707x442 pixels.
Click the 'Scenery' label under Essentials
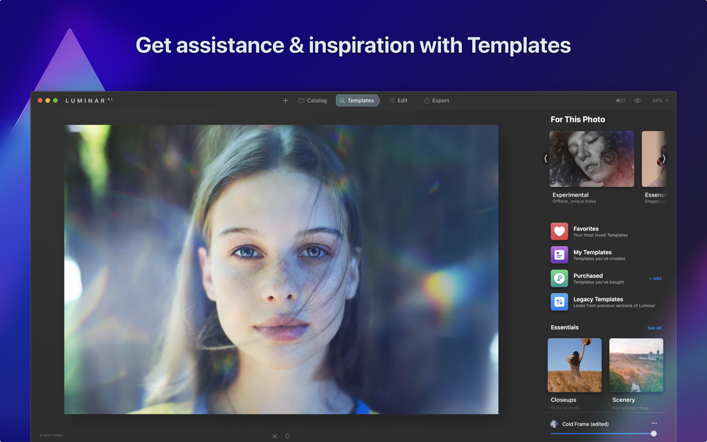623,400
